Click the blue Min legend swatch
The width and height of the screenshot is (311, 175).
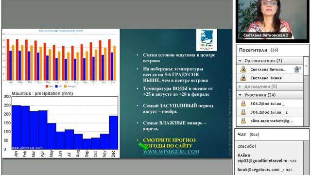pyautogui.click(x=56, y=87)
